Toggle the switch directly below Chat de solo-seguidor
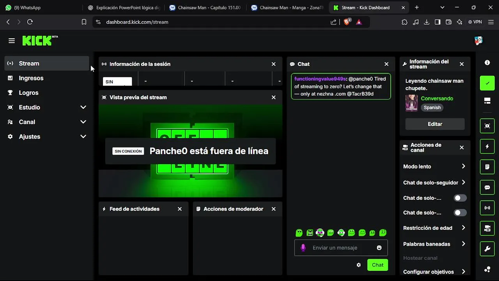Viewport: 499px width, 281px height. tap(460, 198)
